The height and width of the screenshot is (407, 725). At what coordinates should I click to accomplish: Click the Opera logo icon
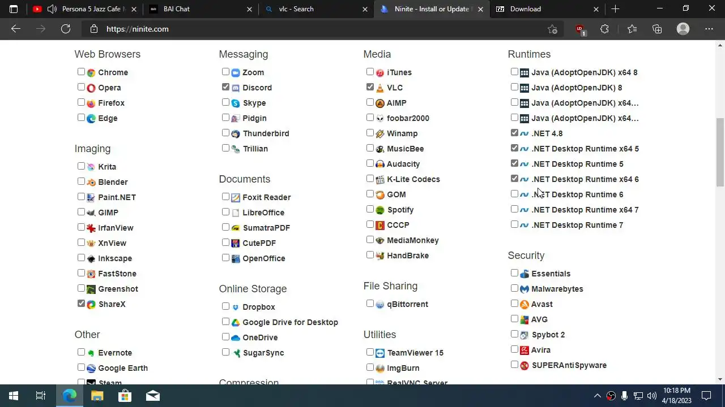pos(91,88)
